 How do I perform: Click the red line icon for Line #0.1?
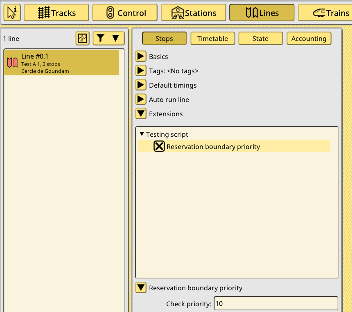pyautogui.click(x=12, y=63)
